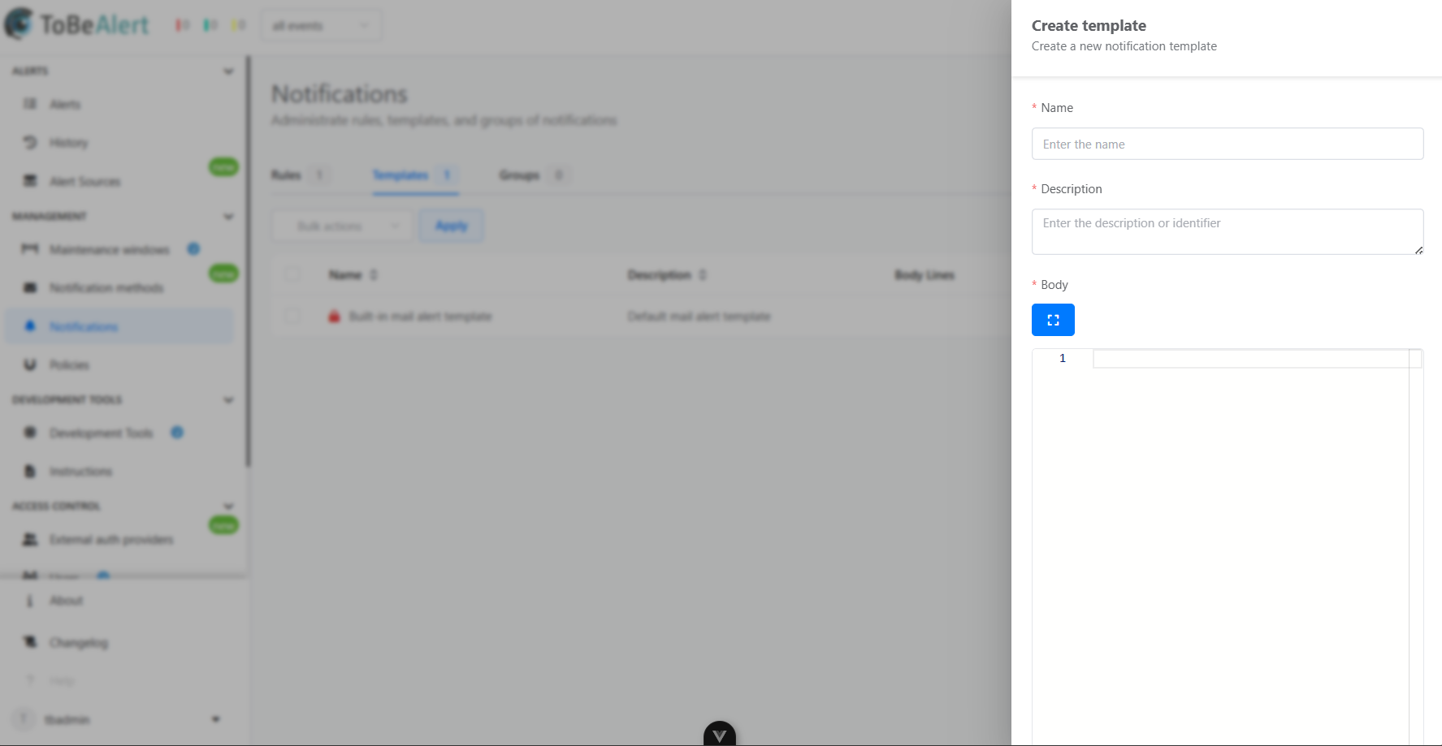Open the Alert Sources sidebar item

click(84, 181)
